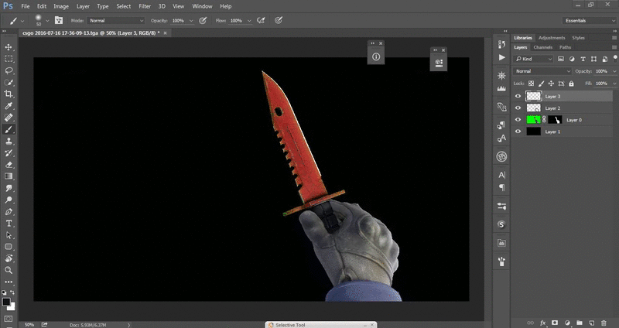Open the Brush panel toggle icon
619x328 pixels.
tap(59, 21)
